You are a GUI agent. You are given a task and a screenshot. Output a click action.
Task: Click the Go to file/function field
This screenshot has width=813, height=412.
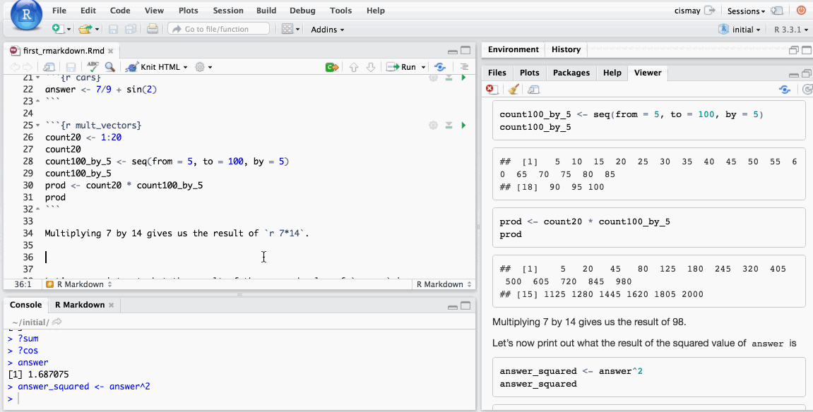point(219,29)
